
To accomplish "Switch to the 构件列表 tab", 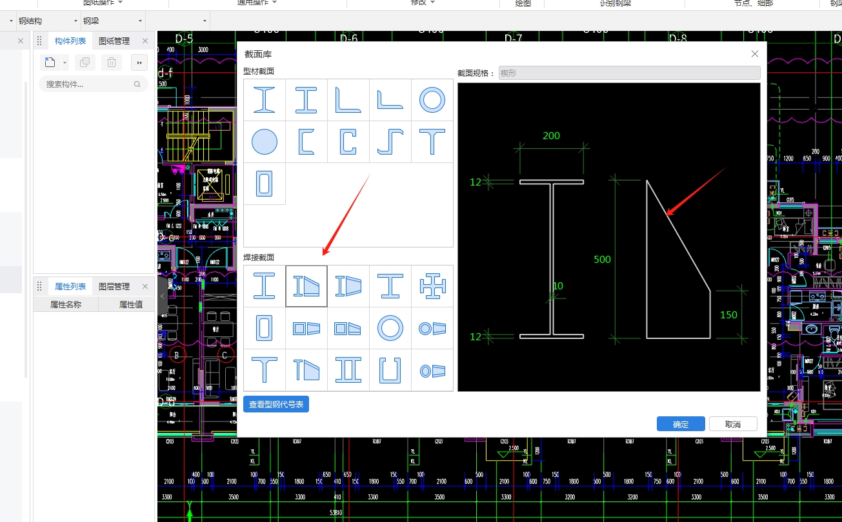I will tap(70, 41).
